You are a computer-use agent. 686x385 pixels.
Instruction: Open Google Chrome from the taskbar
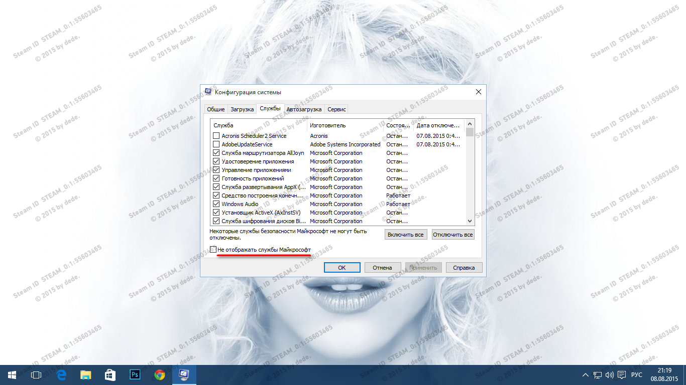click(x=160, y=375)
